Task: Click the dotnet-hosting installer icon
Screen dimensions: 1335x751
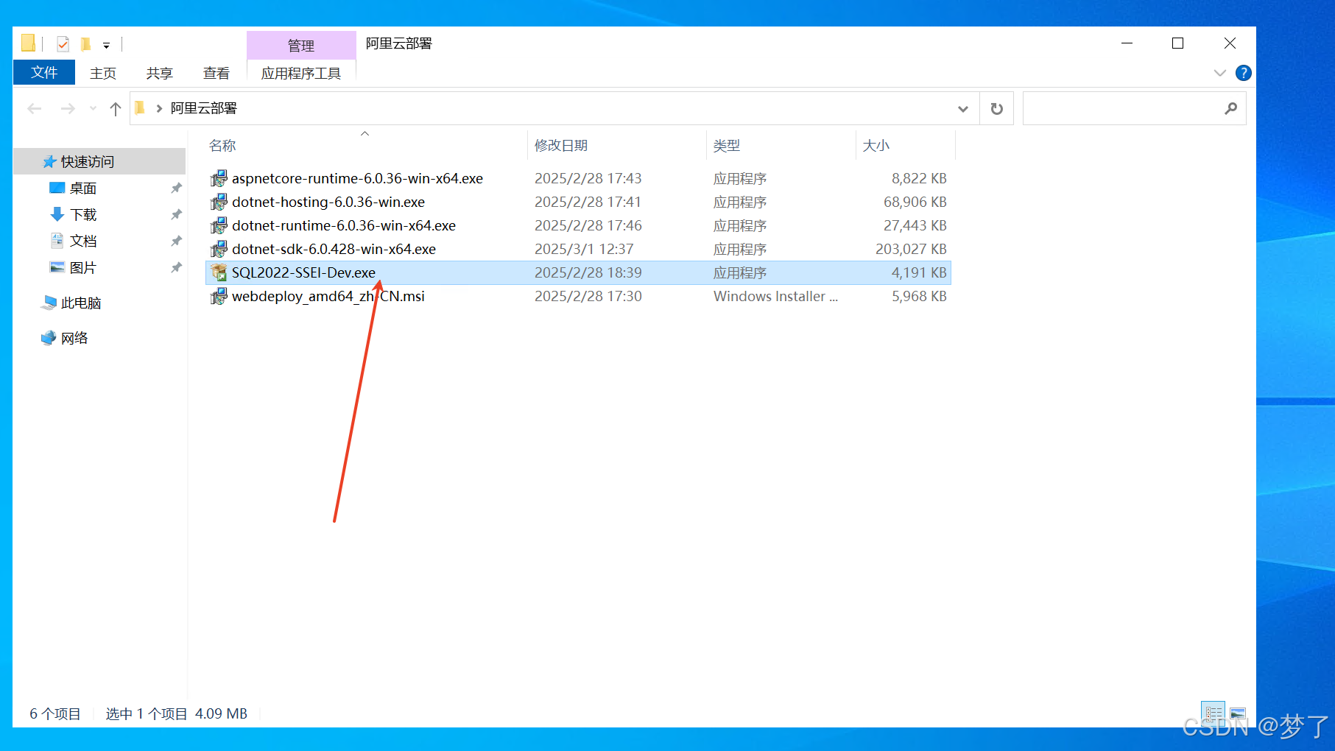Action: 219,202
